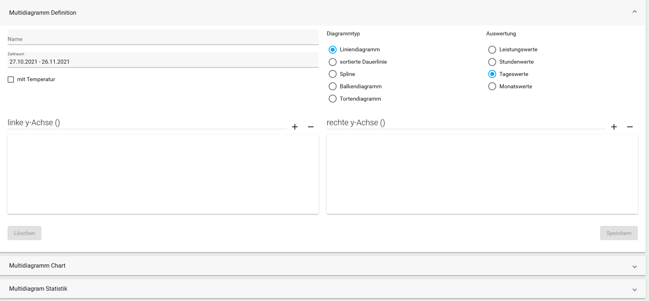The height and width of the screenshot is (301, 649).
Task: Select Liniendiagramm chart type
Action: point(333,50)
